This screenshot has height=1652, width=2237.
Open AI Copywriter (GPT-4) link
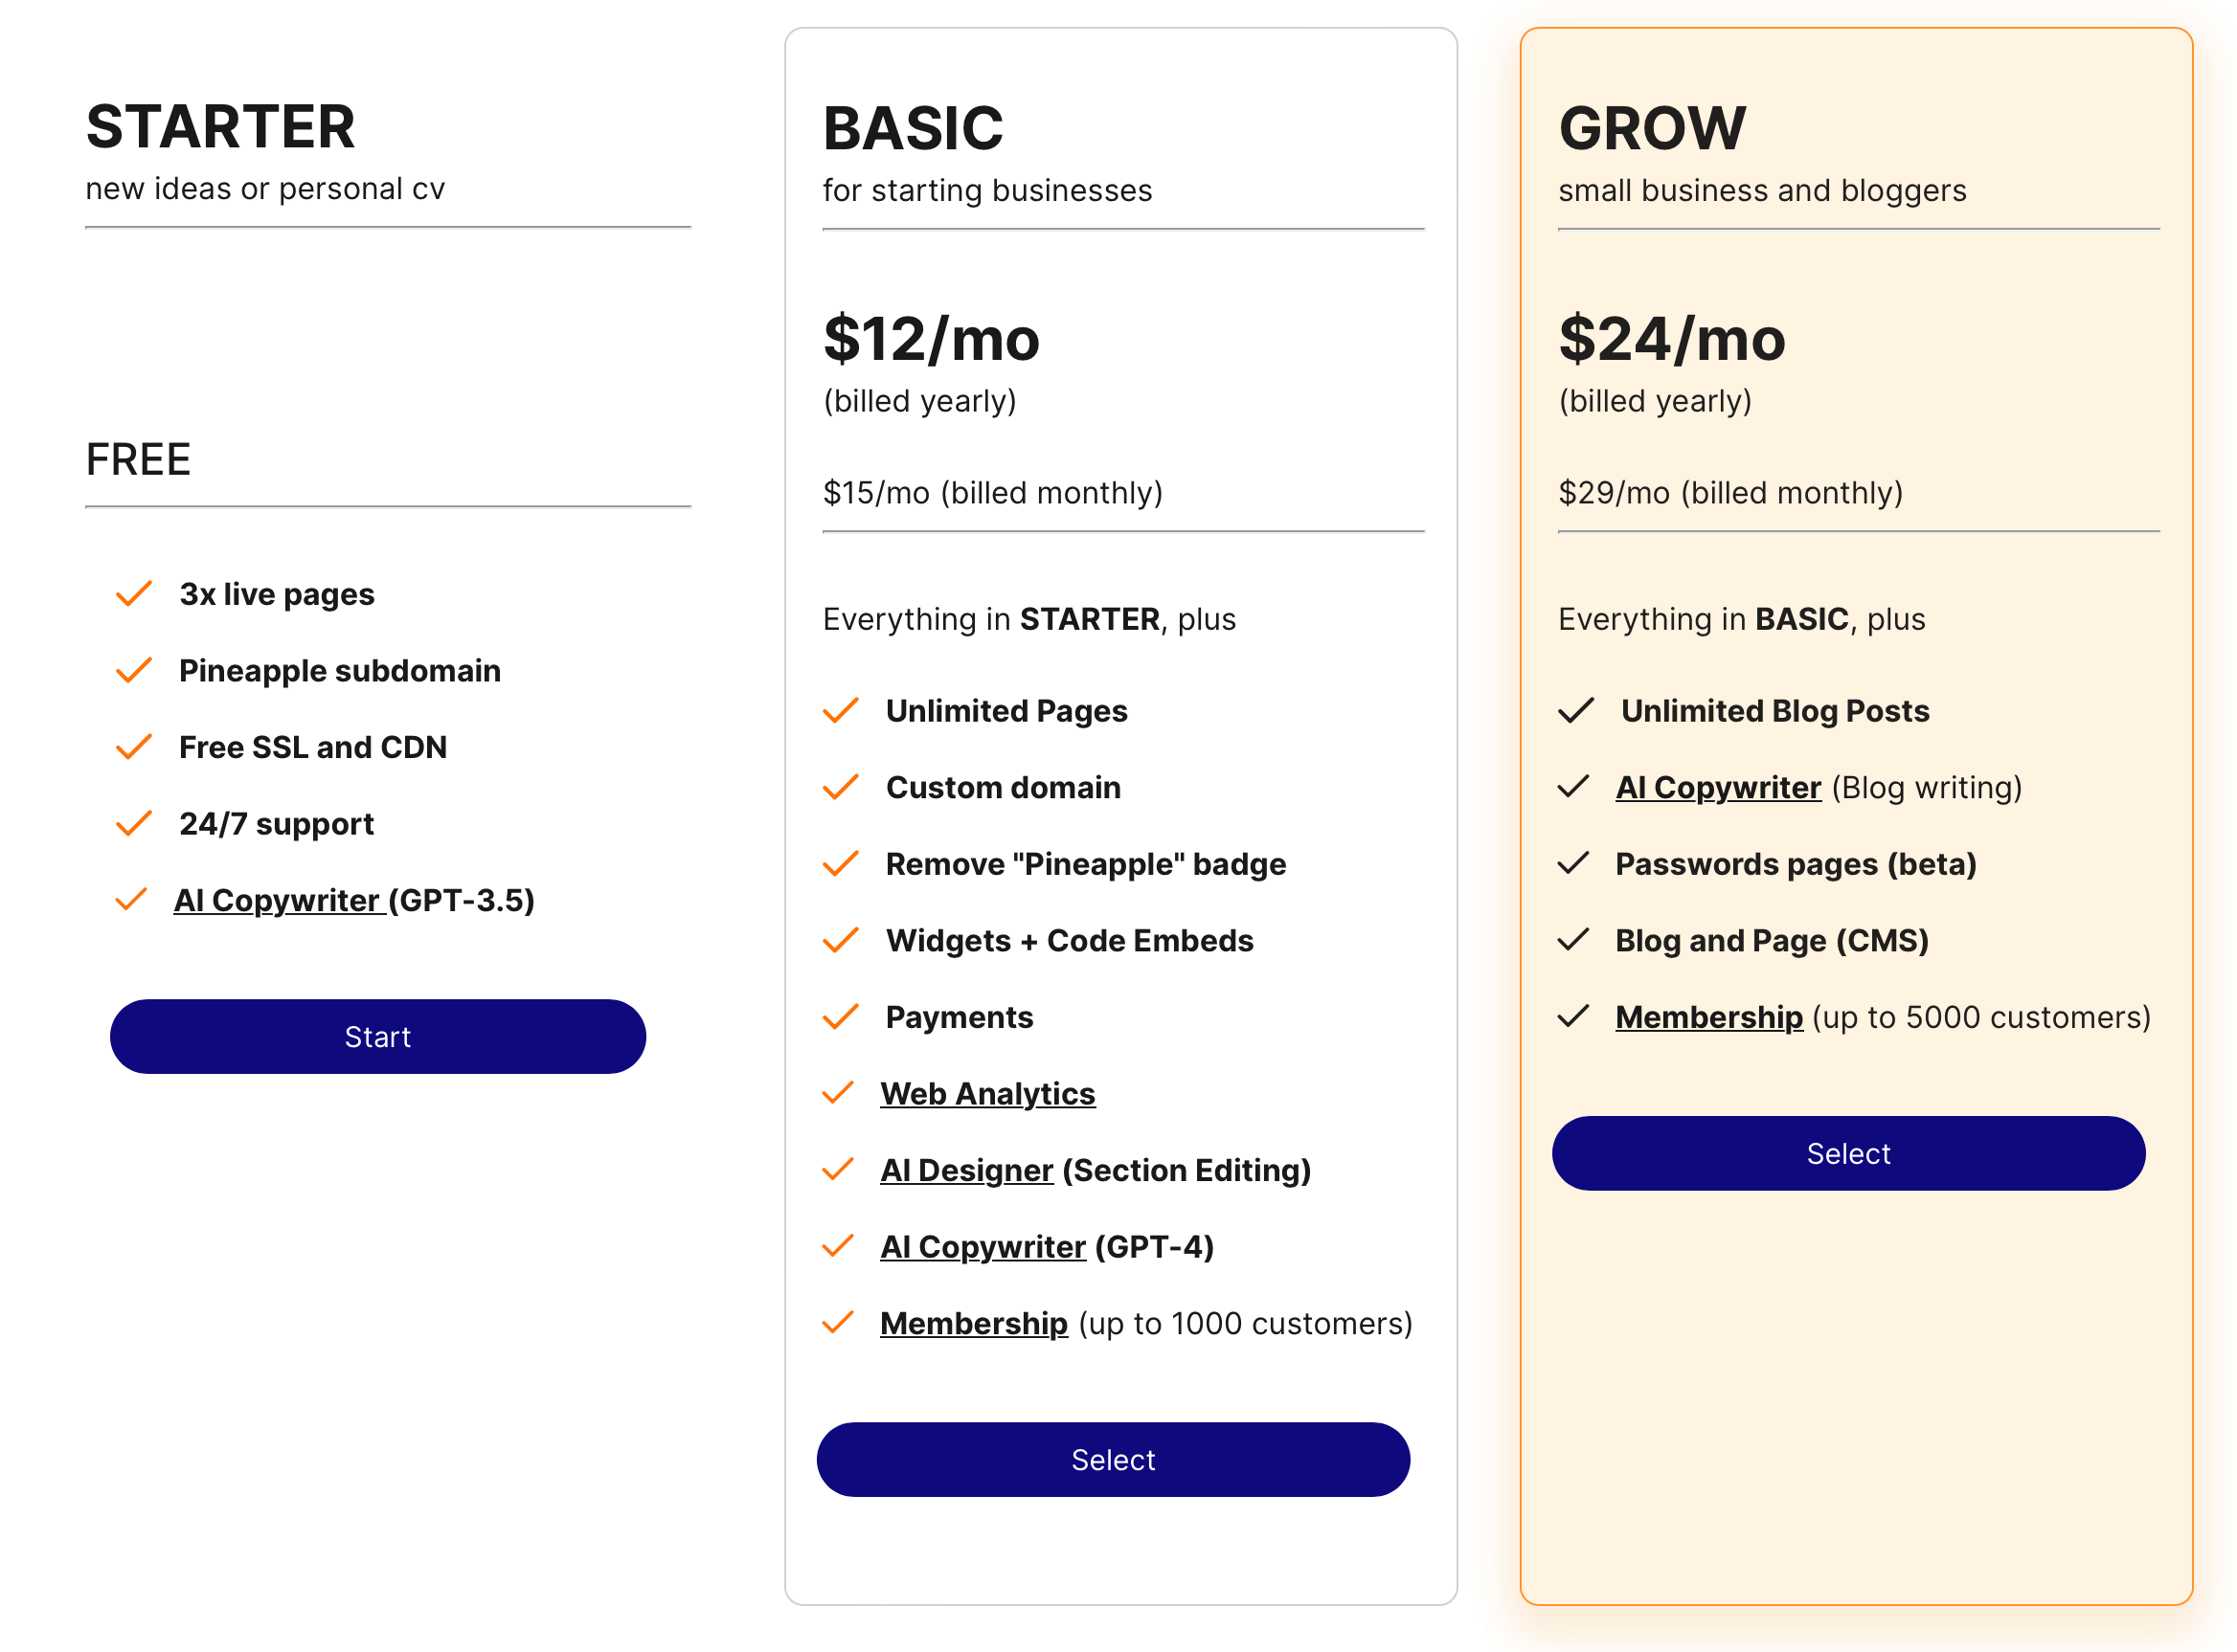point(982,1247)
